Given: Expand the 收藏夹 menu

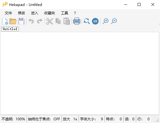Looking at the screenshot, I should pos(50,13).
